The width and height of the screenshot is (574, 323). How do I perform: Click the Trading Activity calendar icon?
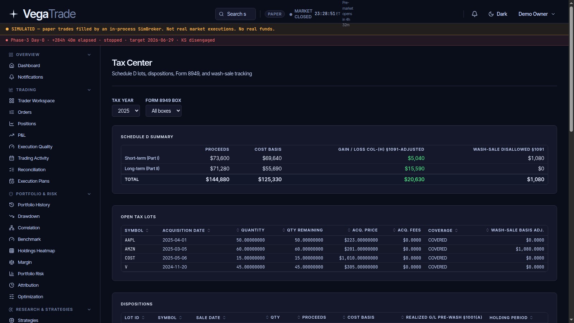[x=11, y=158]
